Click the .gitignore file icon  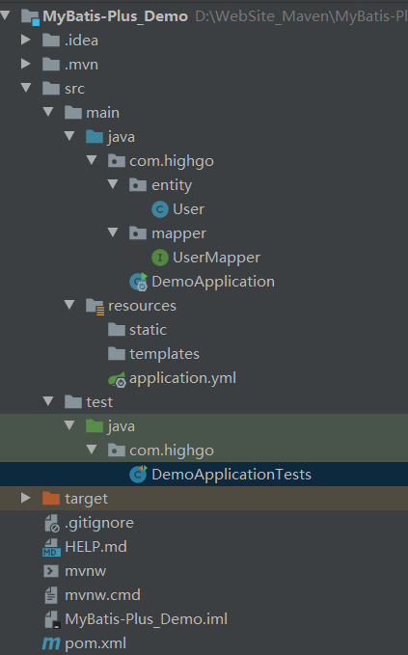[x=52, y=523]
